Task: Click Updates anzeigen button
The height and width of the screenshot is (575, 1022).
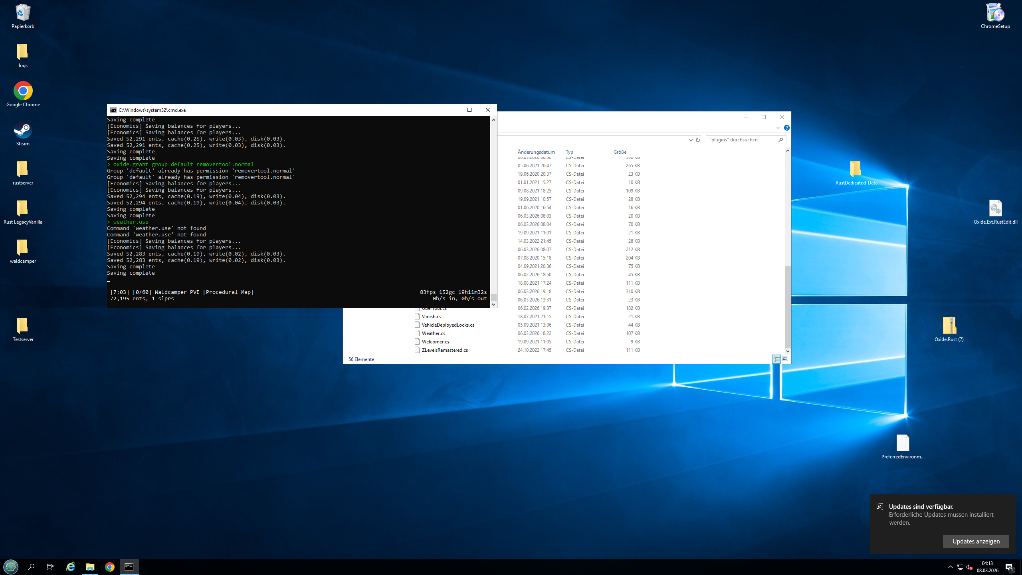Action: tap(976, 541)
